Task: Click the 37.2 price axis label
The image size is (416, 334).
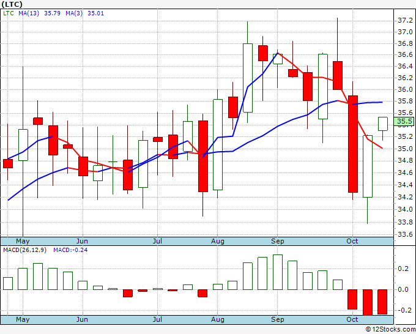Action: (405, 20)
